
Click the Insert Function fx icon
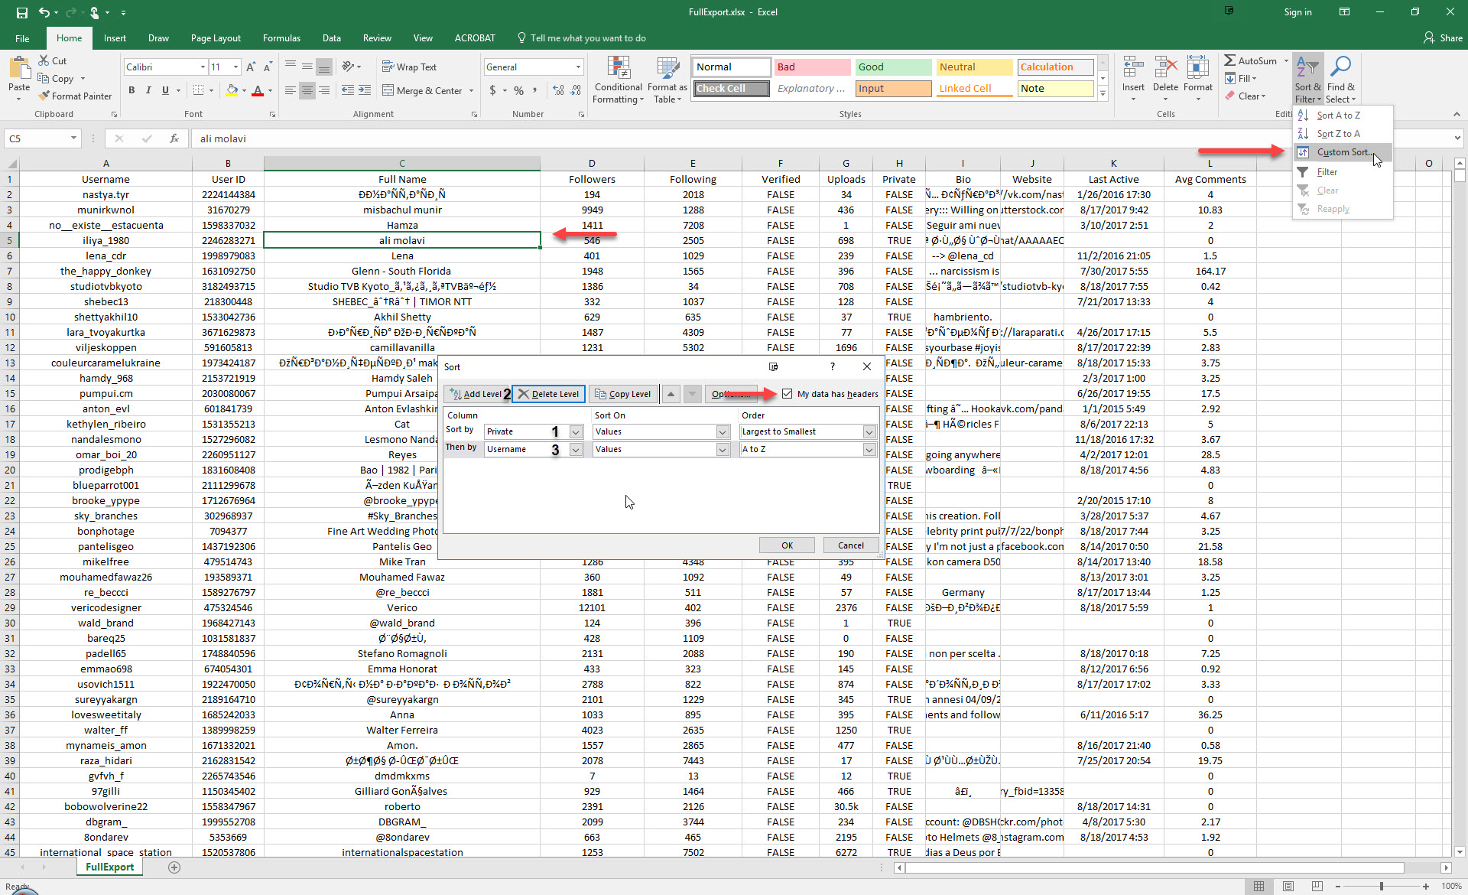[174, 138]
